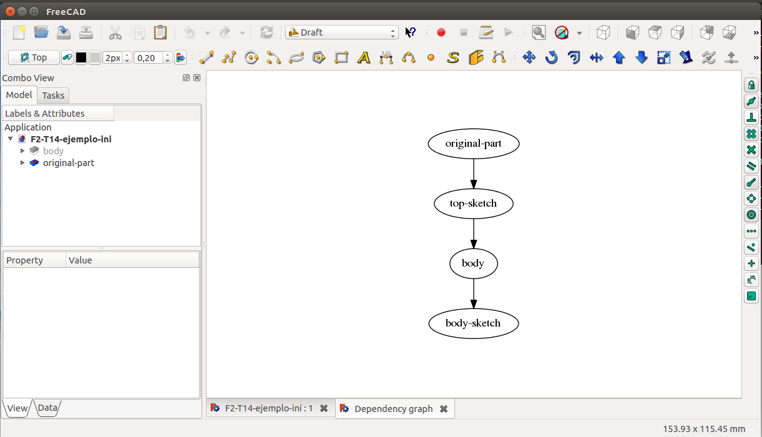This screenshot has width=762, height=437.
Task: Select the Move tool with blue arrows
Action: 529,58
